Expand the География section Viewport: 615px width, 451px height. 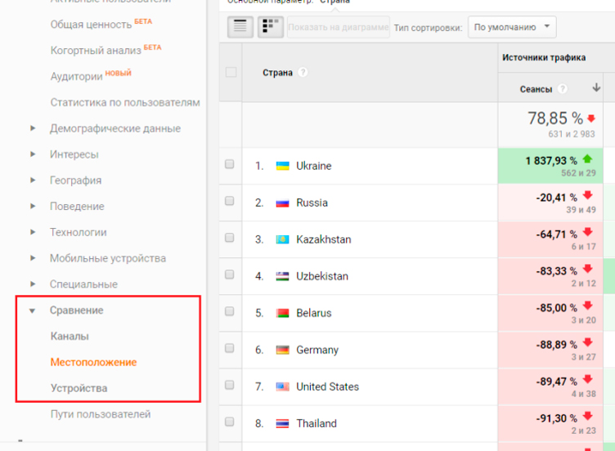pos(33,181)
